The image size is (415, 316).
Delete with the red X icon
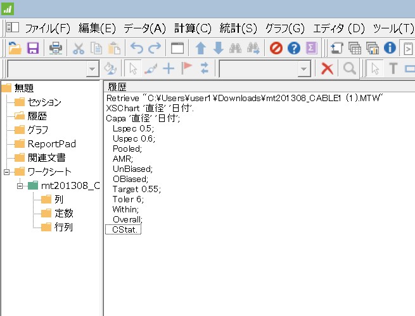(x=327, y=68)
